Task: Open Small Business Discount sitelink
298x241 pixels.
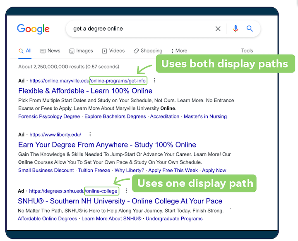Action: pos(46,170)
